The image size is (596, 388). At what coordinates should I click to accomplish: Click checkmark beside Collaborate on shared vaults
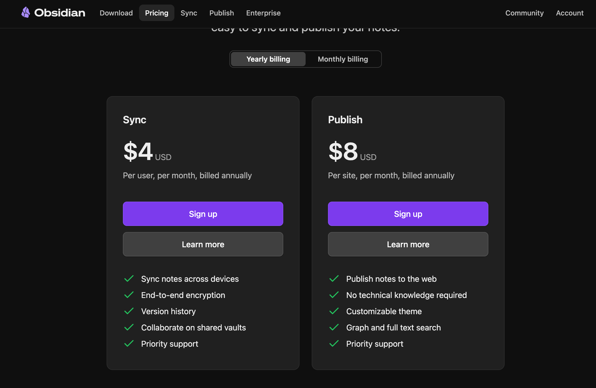tap(129, 327)
